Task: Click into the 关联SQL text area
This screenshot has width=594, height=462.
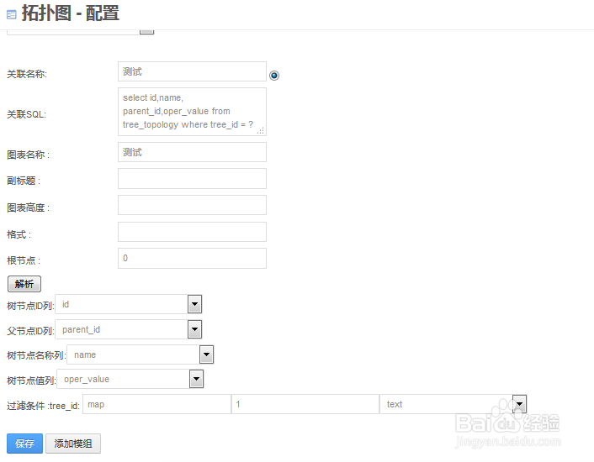Action: (x=192, y=112)
